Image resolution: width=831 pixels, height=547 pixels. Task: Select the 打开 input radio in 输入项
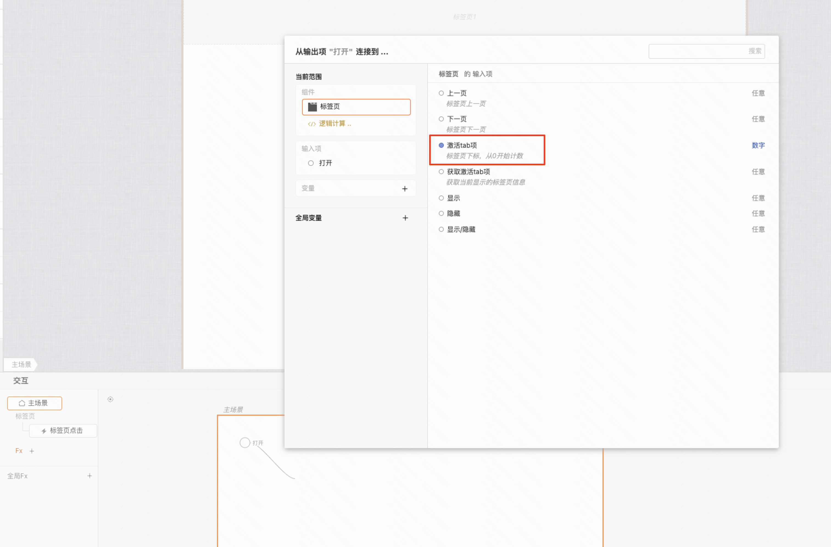pyautogui.click(x=311, y=163)
